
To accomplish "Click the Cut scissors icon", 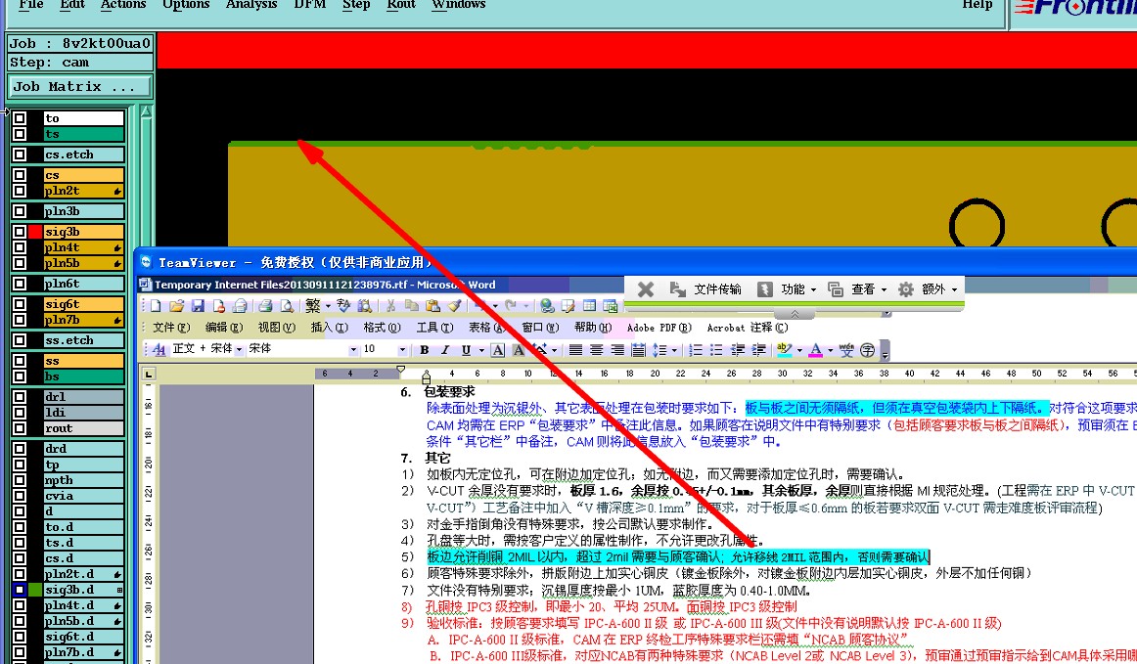I will (390, 306).
